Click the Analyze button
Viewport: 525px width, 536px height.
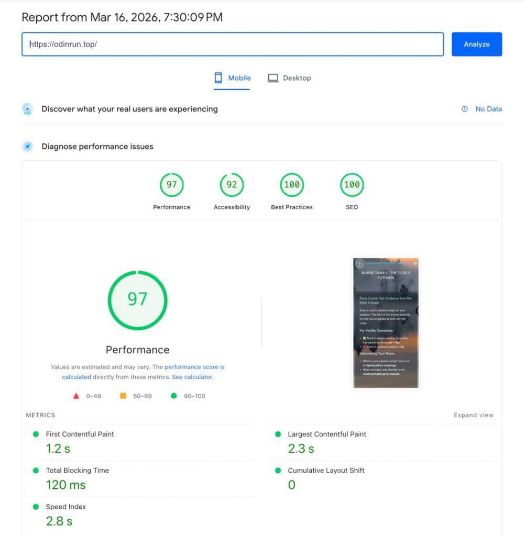476,44
